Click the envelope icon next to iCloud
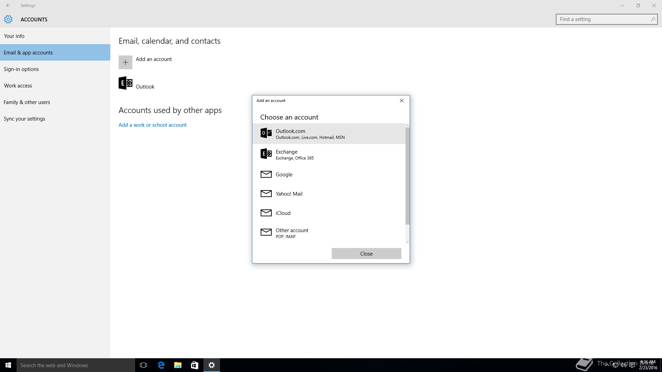662x372 pixels. (266, 213)
